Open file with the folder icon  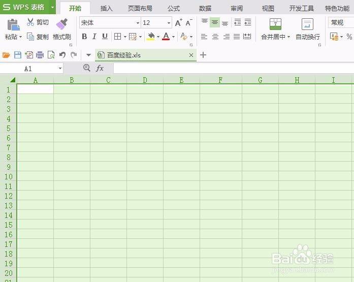(6, 55)
